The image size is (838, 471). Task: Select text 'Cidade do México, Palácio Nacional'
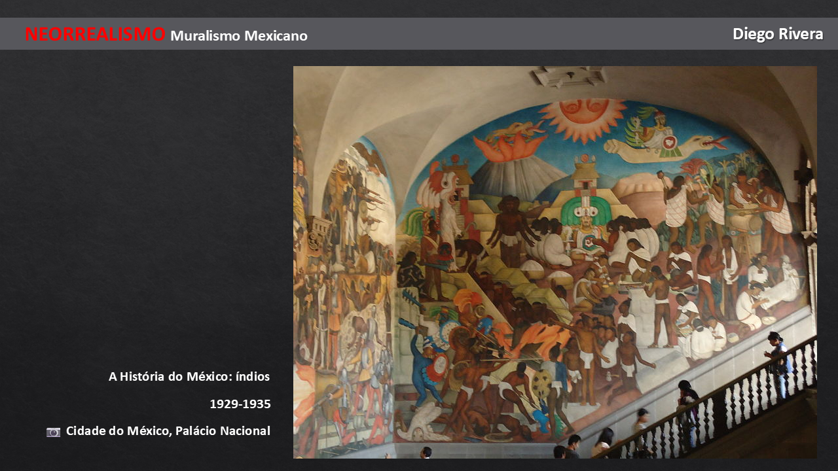tap(168, 431)
